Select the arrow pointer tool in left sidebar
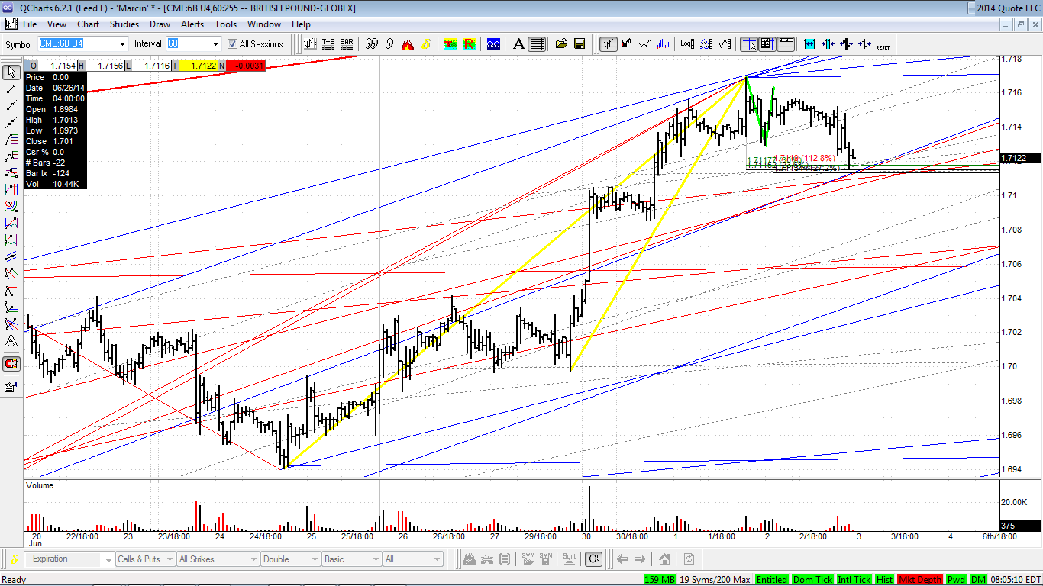1043x586 pixels. tap(11, 72)
